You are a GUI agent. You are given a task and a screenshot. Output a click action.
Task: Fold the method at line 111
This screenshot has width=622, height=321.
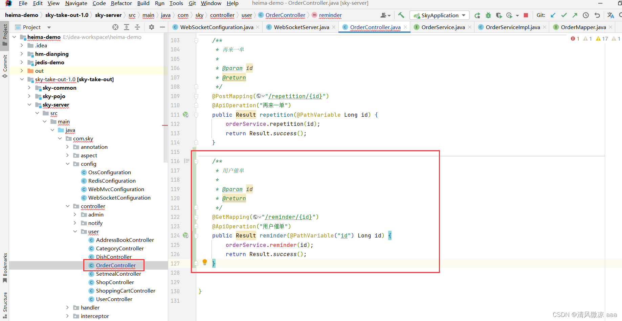(x=196, y=115)
